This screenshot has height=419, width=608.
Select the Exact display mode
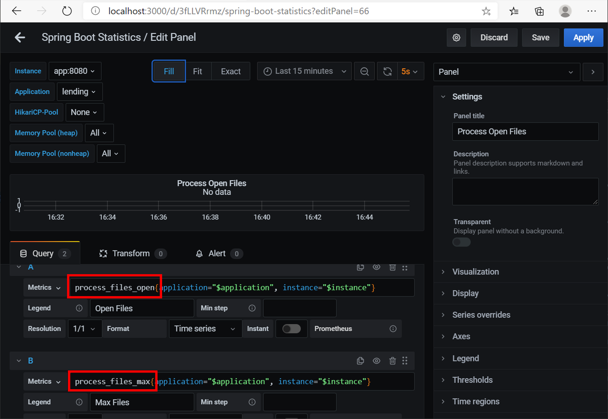[231, 71]
